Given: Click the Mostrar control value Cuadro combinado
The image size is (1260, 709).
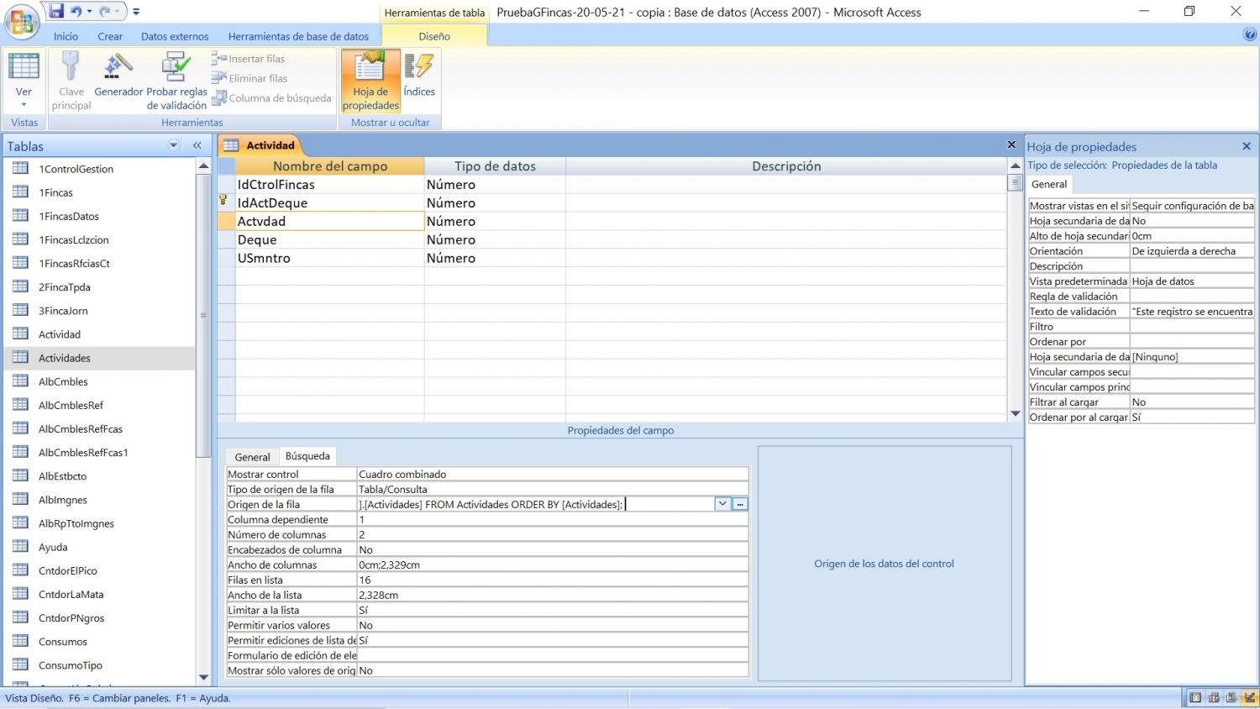Looking at the screenshot, I should (x=552, y=474).
